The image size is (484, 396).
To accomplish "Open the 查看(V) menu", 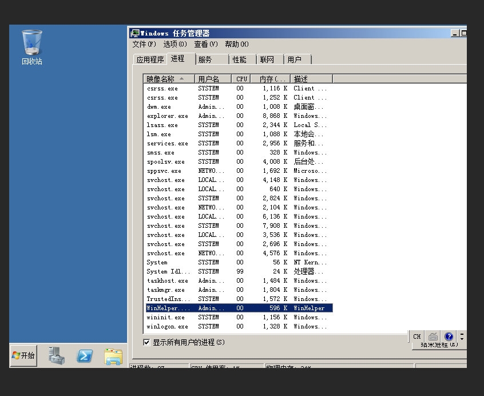I will pyautogui.click(x=206, y=44).
